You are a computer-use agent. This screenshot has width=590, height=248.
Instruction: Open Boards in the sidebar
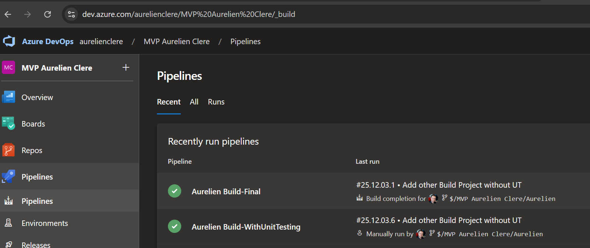(x=69, y=124)
